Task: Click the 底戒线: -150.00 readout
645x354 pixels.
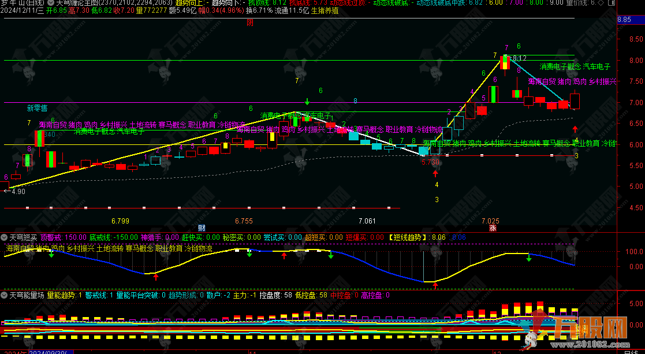Action: (x=114, y=237)
